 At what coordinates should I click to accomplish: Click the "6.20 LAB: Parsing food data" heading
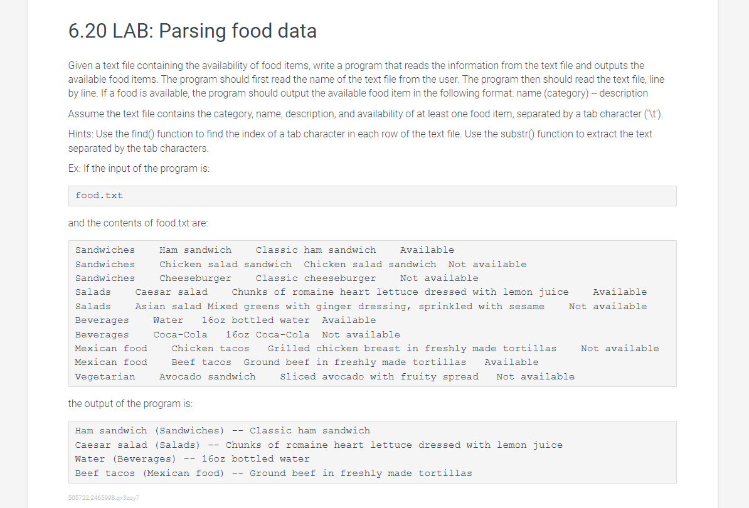pyautogui.click(x=193, y=31)
